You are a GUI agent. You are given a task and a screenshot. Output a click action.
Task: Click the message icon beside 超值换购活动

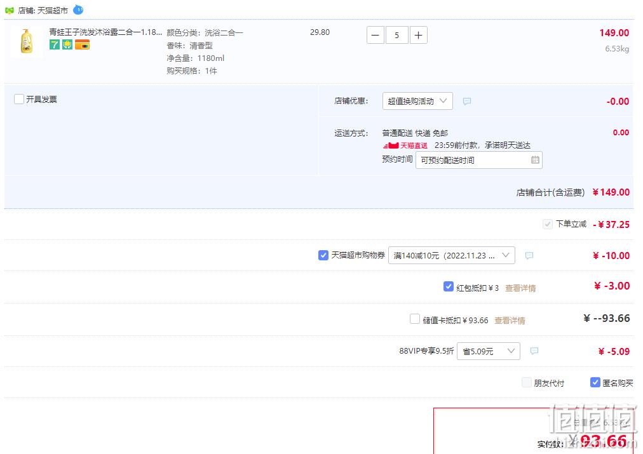click(466, 101)
